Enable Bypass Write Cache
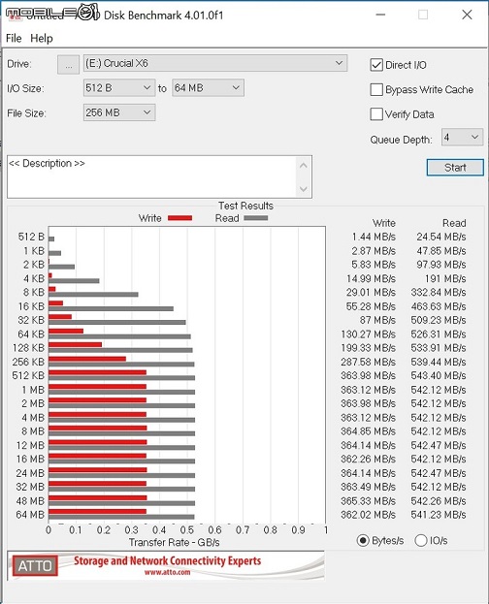489x604 pixels. (x=376, y=90)
